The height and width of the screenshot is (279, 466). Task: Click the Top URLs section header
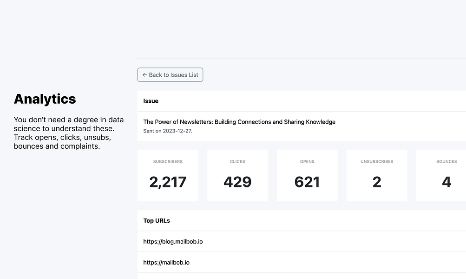[x=157, y=220]
